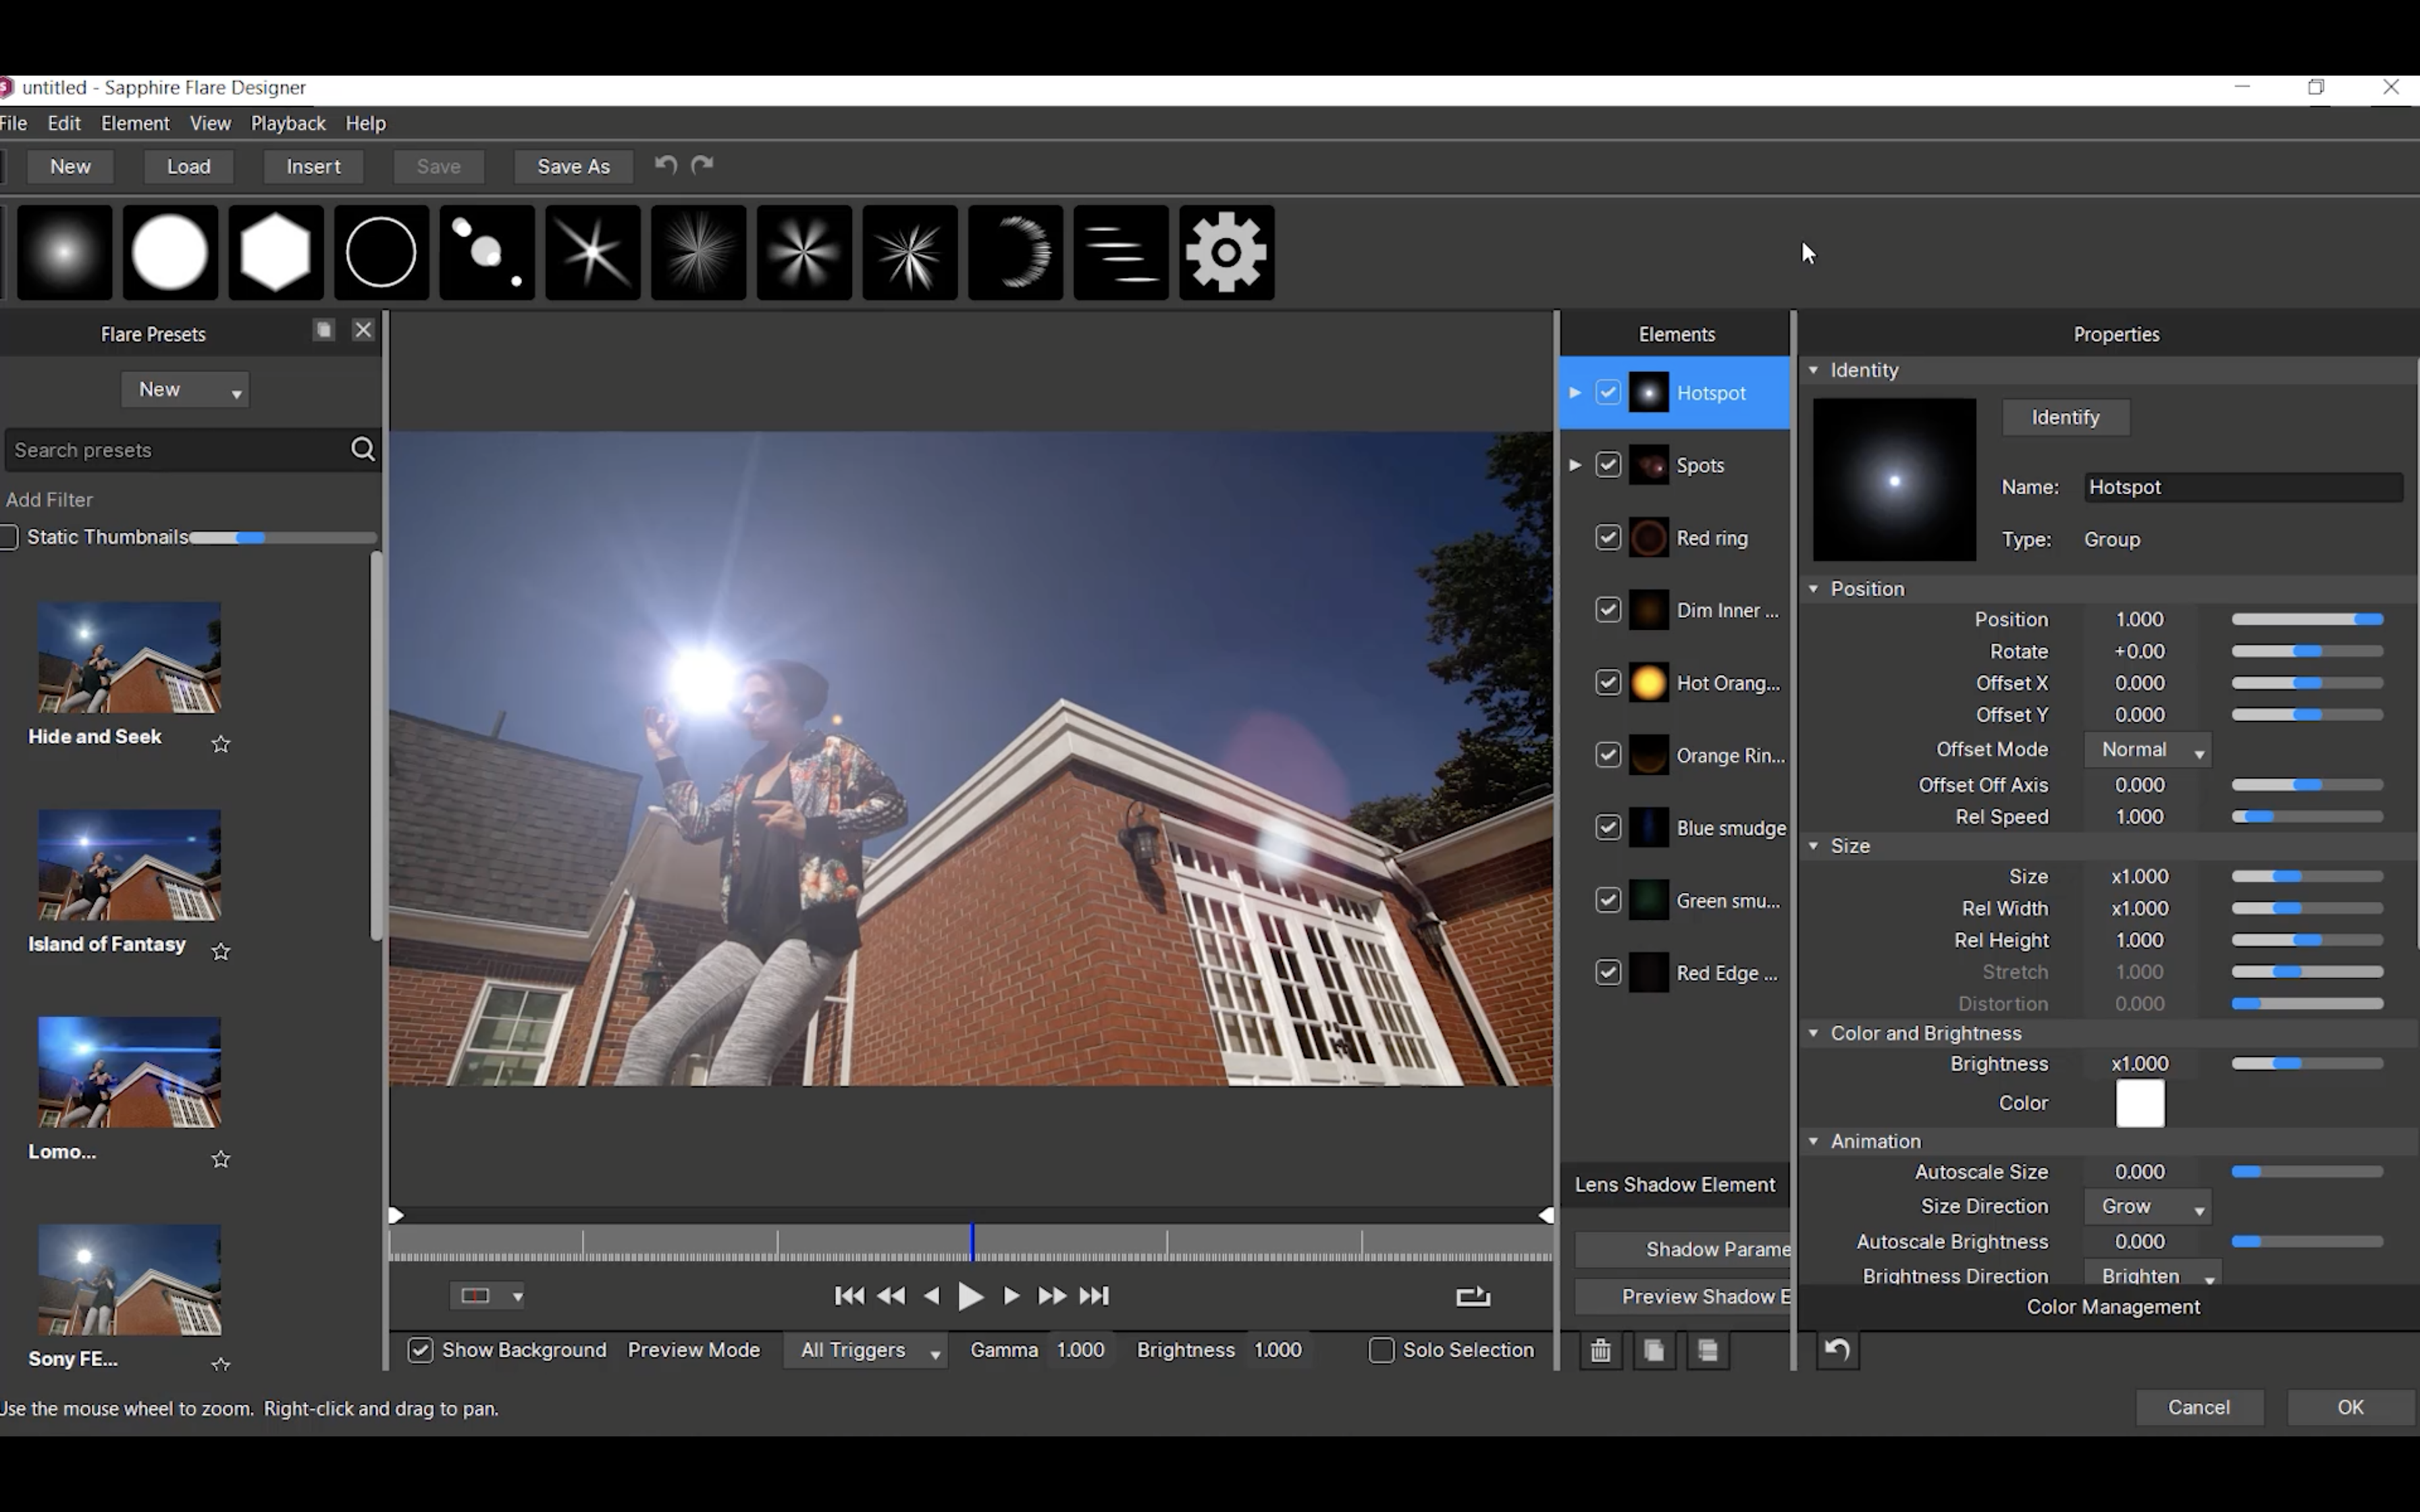This screenshot has width=2420, height=1512.
Task: Open the File menu
Action: (13, 123)
